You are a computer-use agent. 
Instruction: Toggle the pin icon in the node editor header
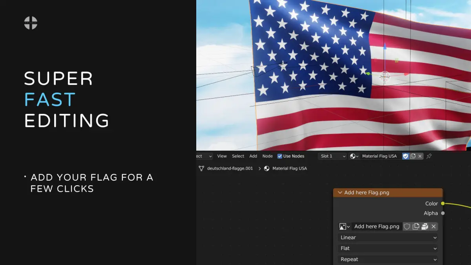click(x=429, y=156)
